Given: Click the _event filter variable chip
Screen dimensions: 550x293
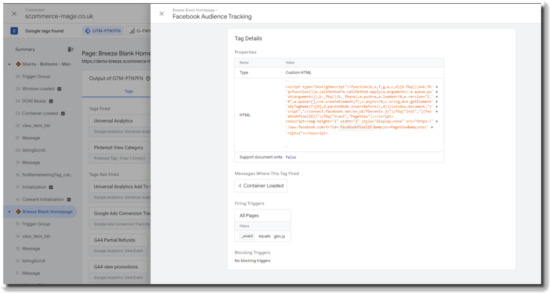Looking at the screenshot, I should (x=247, y=236).
